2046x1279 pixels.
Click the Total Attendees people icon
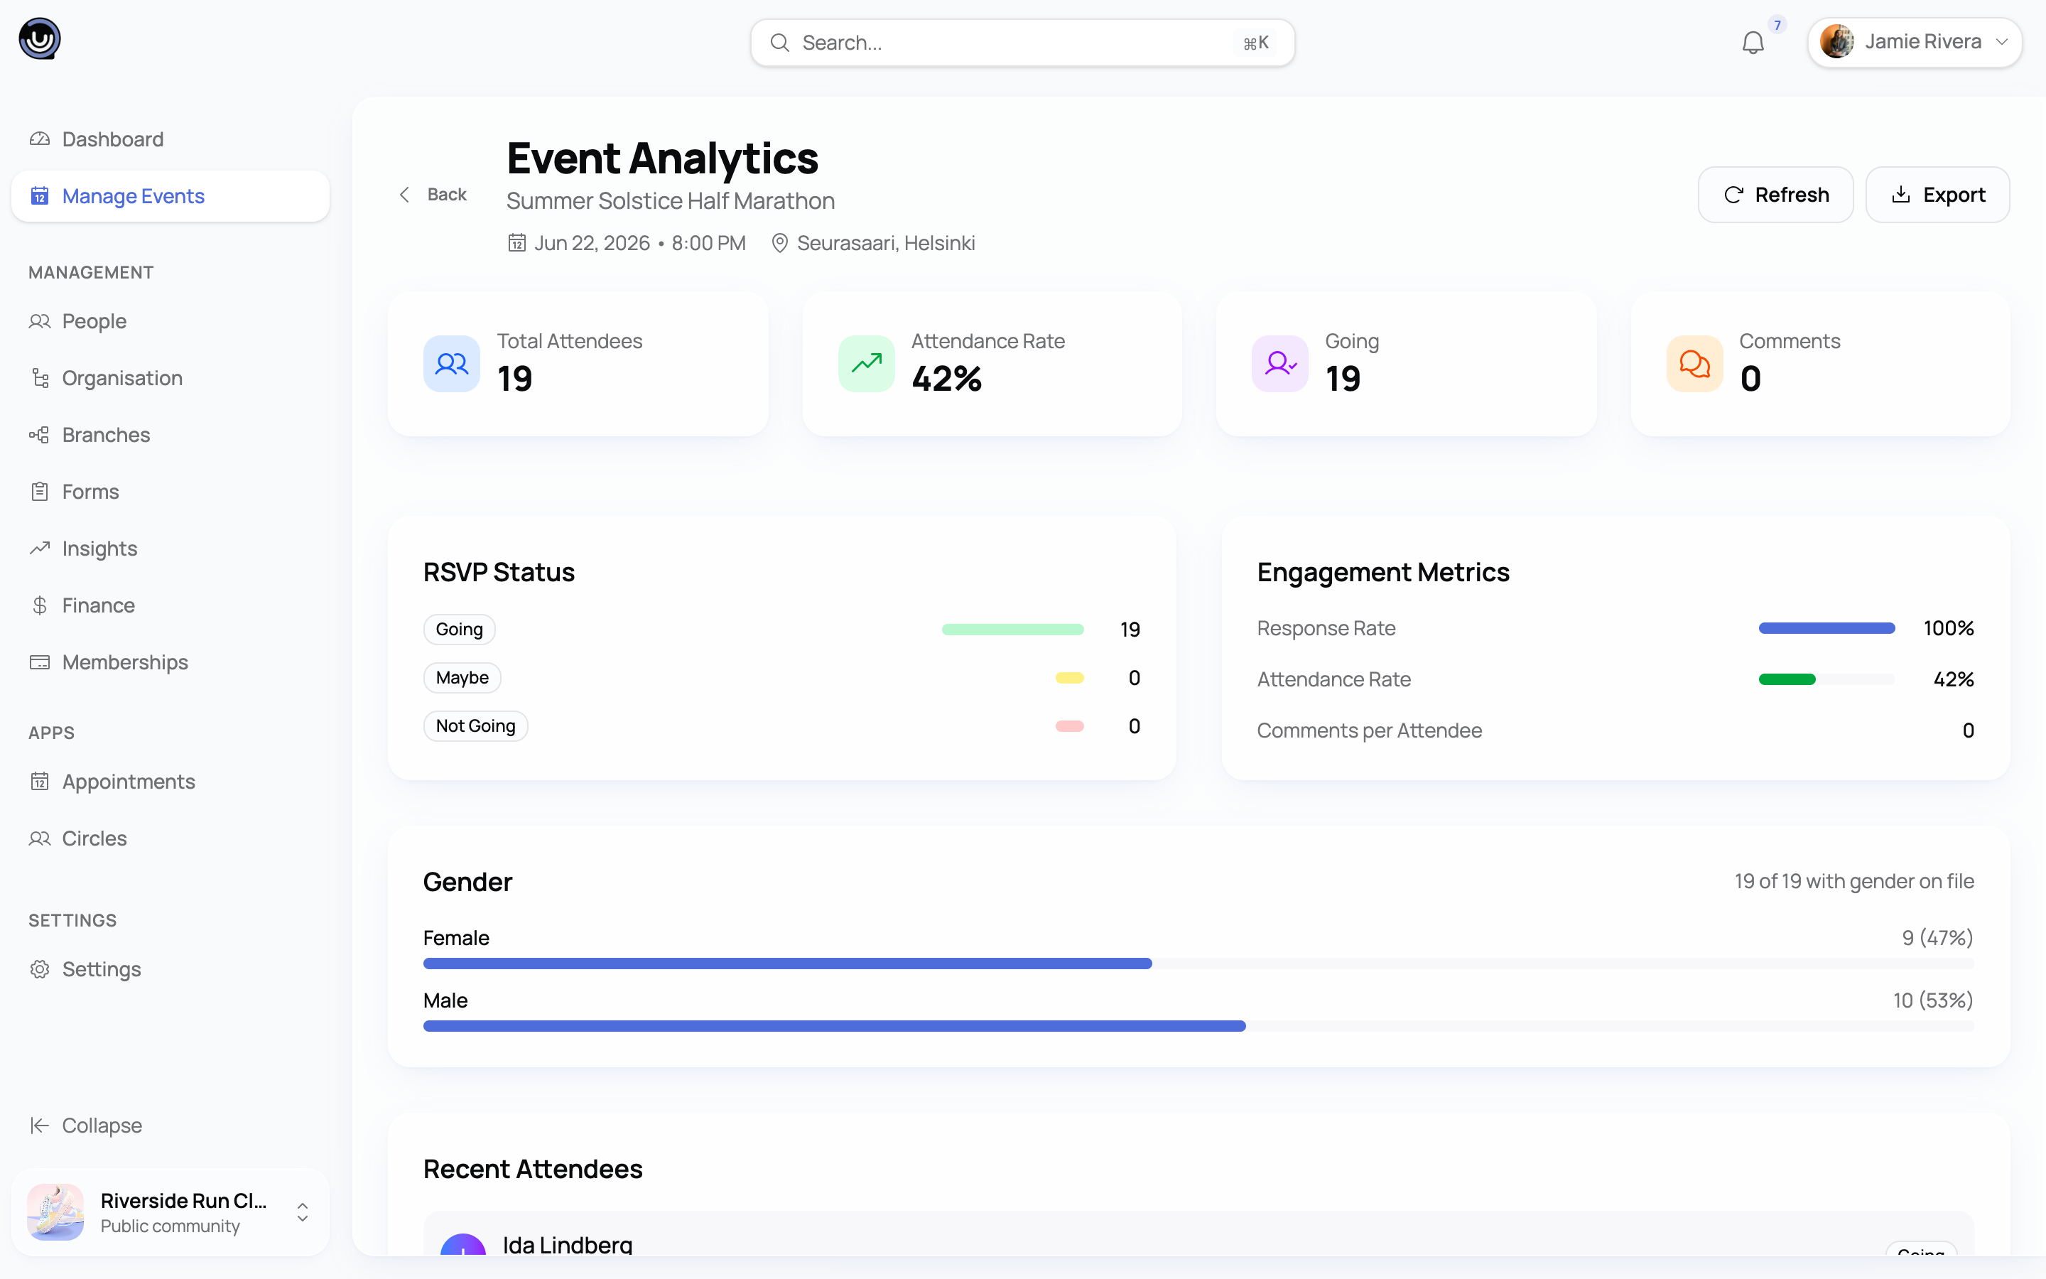(453, 364)
